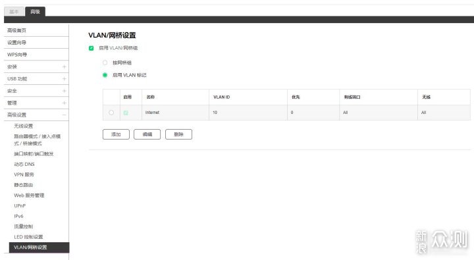Select the Internet row radio button

click(111, 113)
